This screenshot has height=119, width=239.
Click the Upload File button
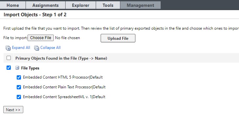click(118, 38)
